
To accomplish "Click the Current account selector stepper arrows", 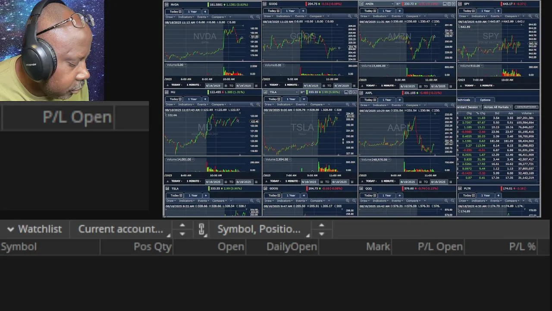I will point(182,229).
